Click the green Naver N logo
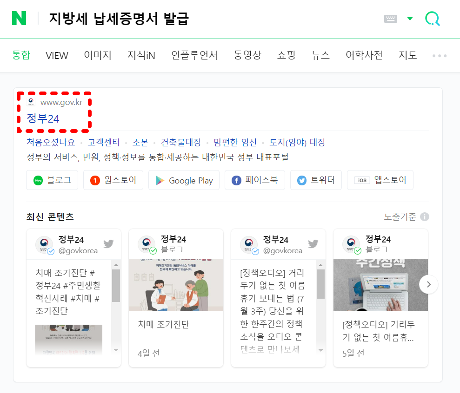This screenshot has height=393, width=460. (19, 18)
